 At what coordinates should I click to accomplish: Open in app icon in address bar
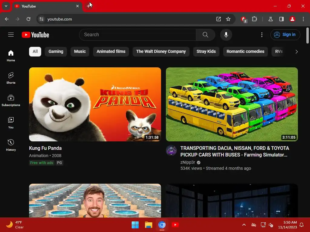[x=219, y=19]
